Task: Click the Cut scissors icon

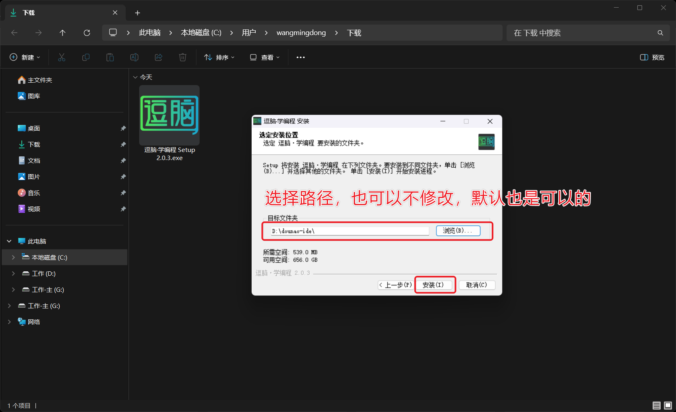Action: click(x=62, y=57)
